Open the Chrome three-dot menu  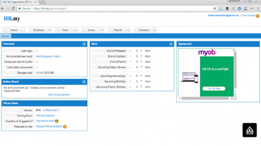pyautogui.click(x=258, y=8)
